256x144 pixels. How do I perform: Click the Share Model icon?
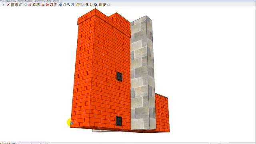coord(104,5)
